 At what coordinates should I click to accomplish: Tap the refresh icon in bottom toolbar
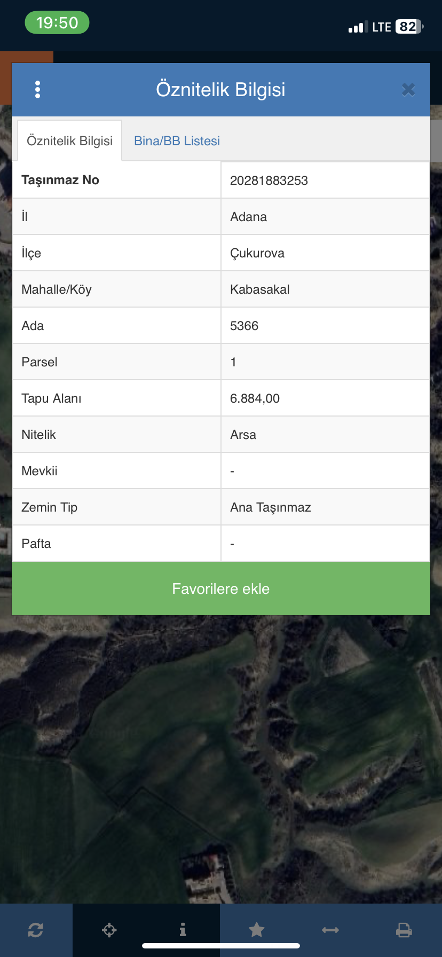pos(36,930)
